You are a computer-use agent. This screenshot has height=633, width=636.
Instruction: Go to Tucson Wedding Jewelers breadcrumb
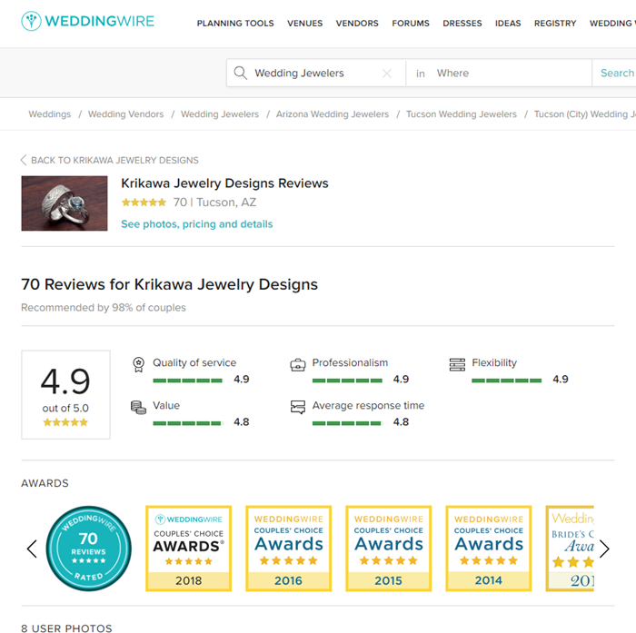pos(462,114)
